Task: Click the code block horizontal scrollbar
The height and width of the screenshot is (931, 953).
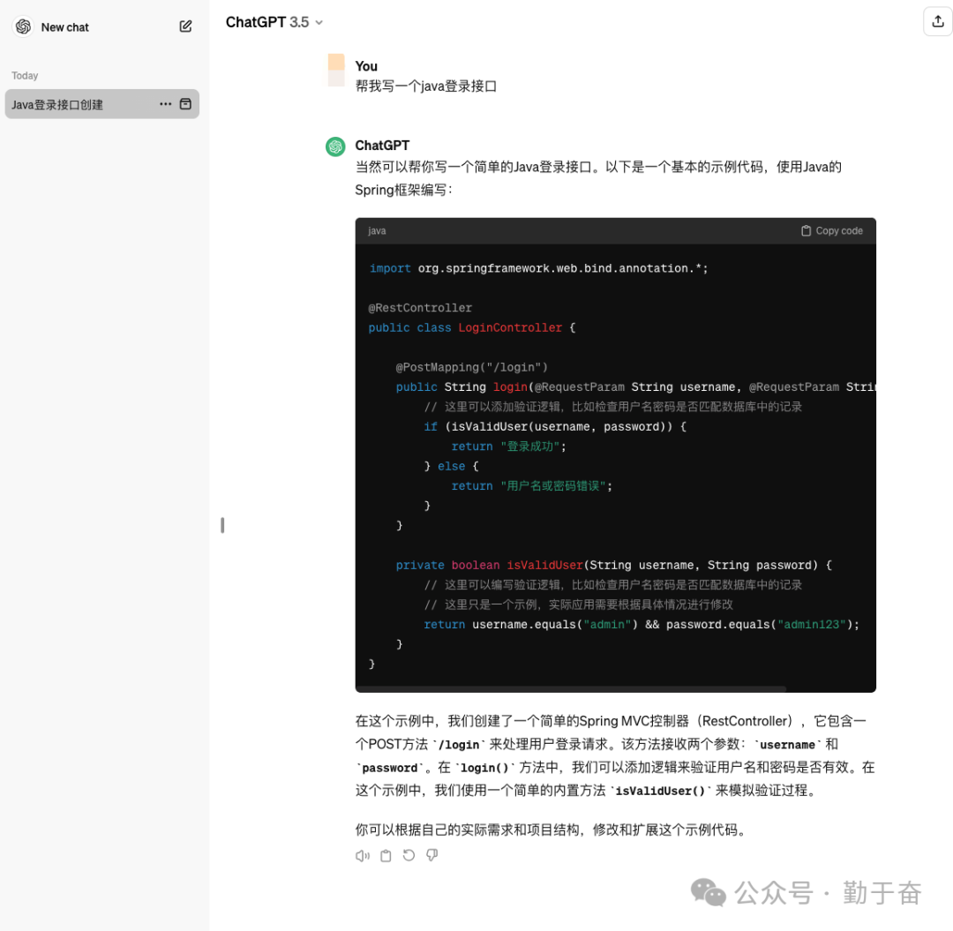Action: tap(571, 688)
